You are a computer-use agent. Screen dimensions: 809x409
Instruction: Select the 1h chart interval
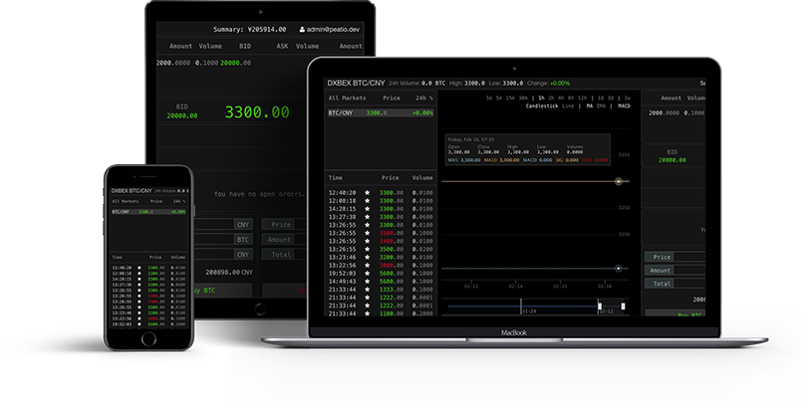click(x=541, y=98)
